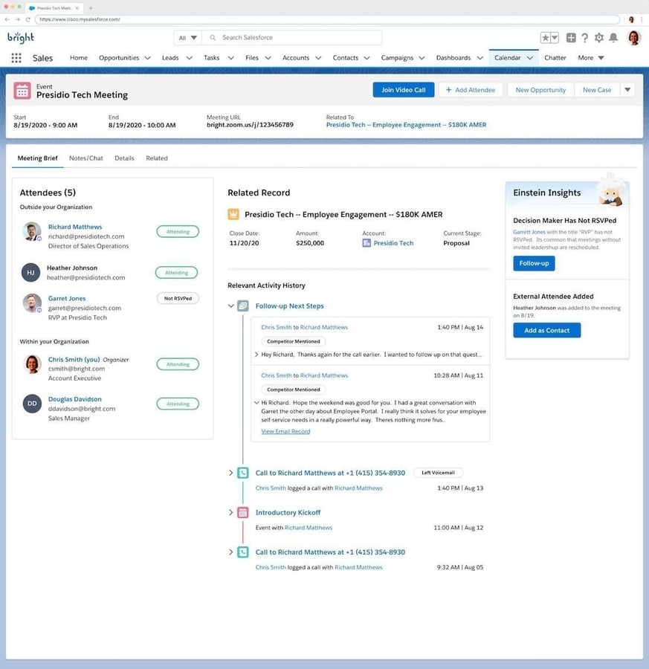
Task: Collapse the 10:28 AM Aug 11 email
Action: pyautogui.click(x=256, y=402)
